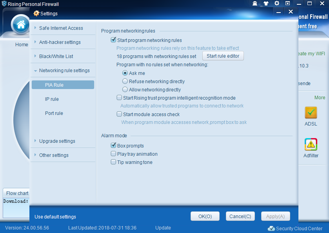This screenshot has width=329, height=233.
Task: Expand Other settings section
Action: tap(63, 155)
